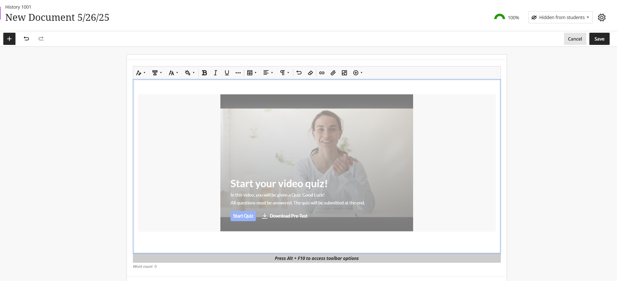Viewport: 617px width, 281px height.
Task: Open the font family dropdown
Action: click(157, 73)
